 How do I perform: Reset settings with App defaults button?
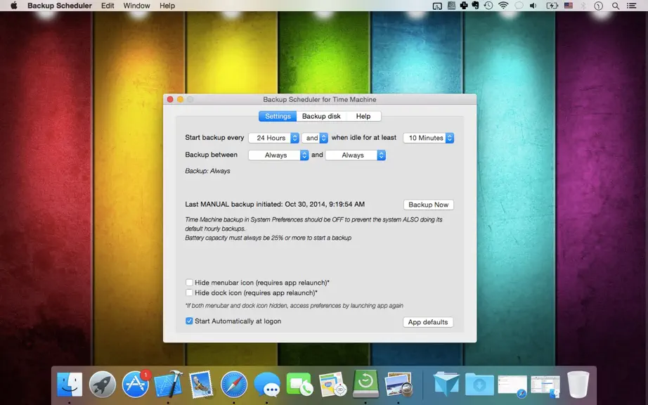pos(428,322)
